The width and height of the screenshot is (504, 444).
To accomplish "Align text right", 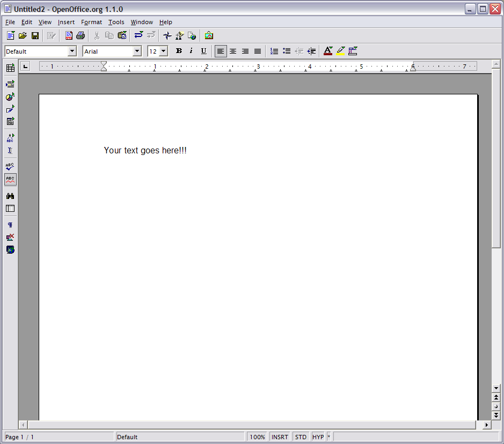I will (245, 51).
